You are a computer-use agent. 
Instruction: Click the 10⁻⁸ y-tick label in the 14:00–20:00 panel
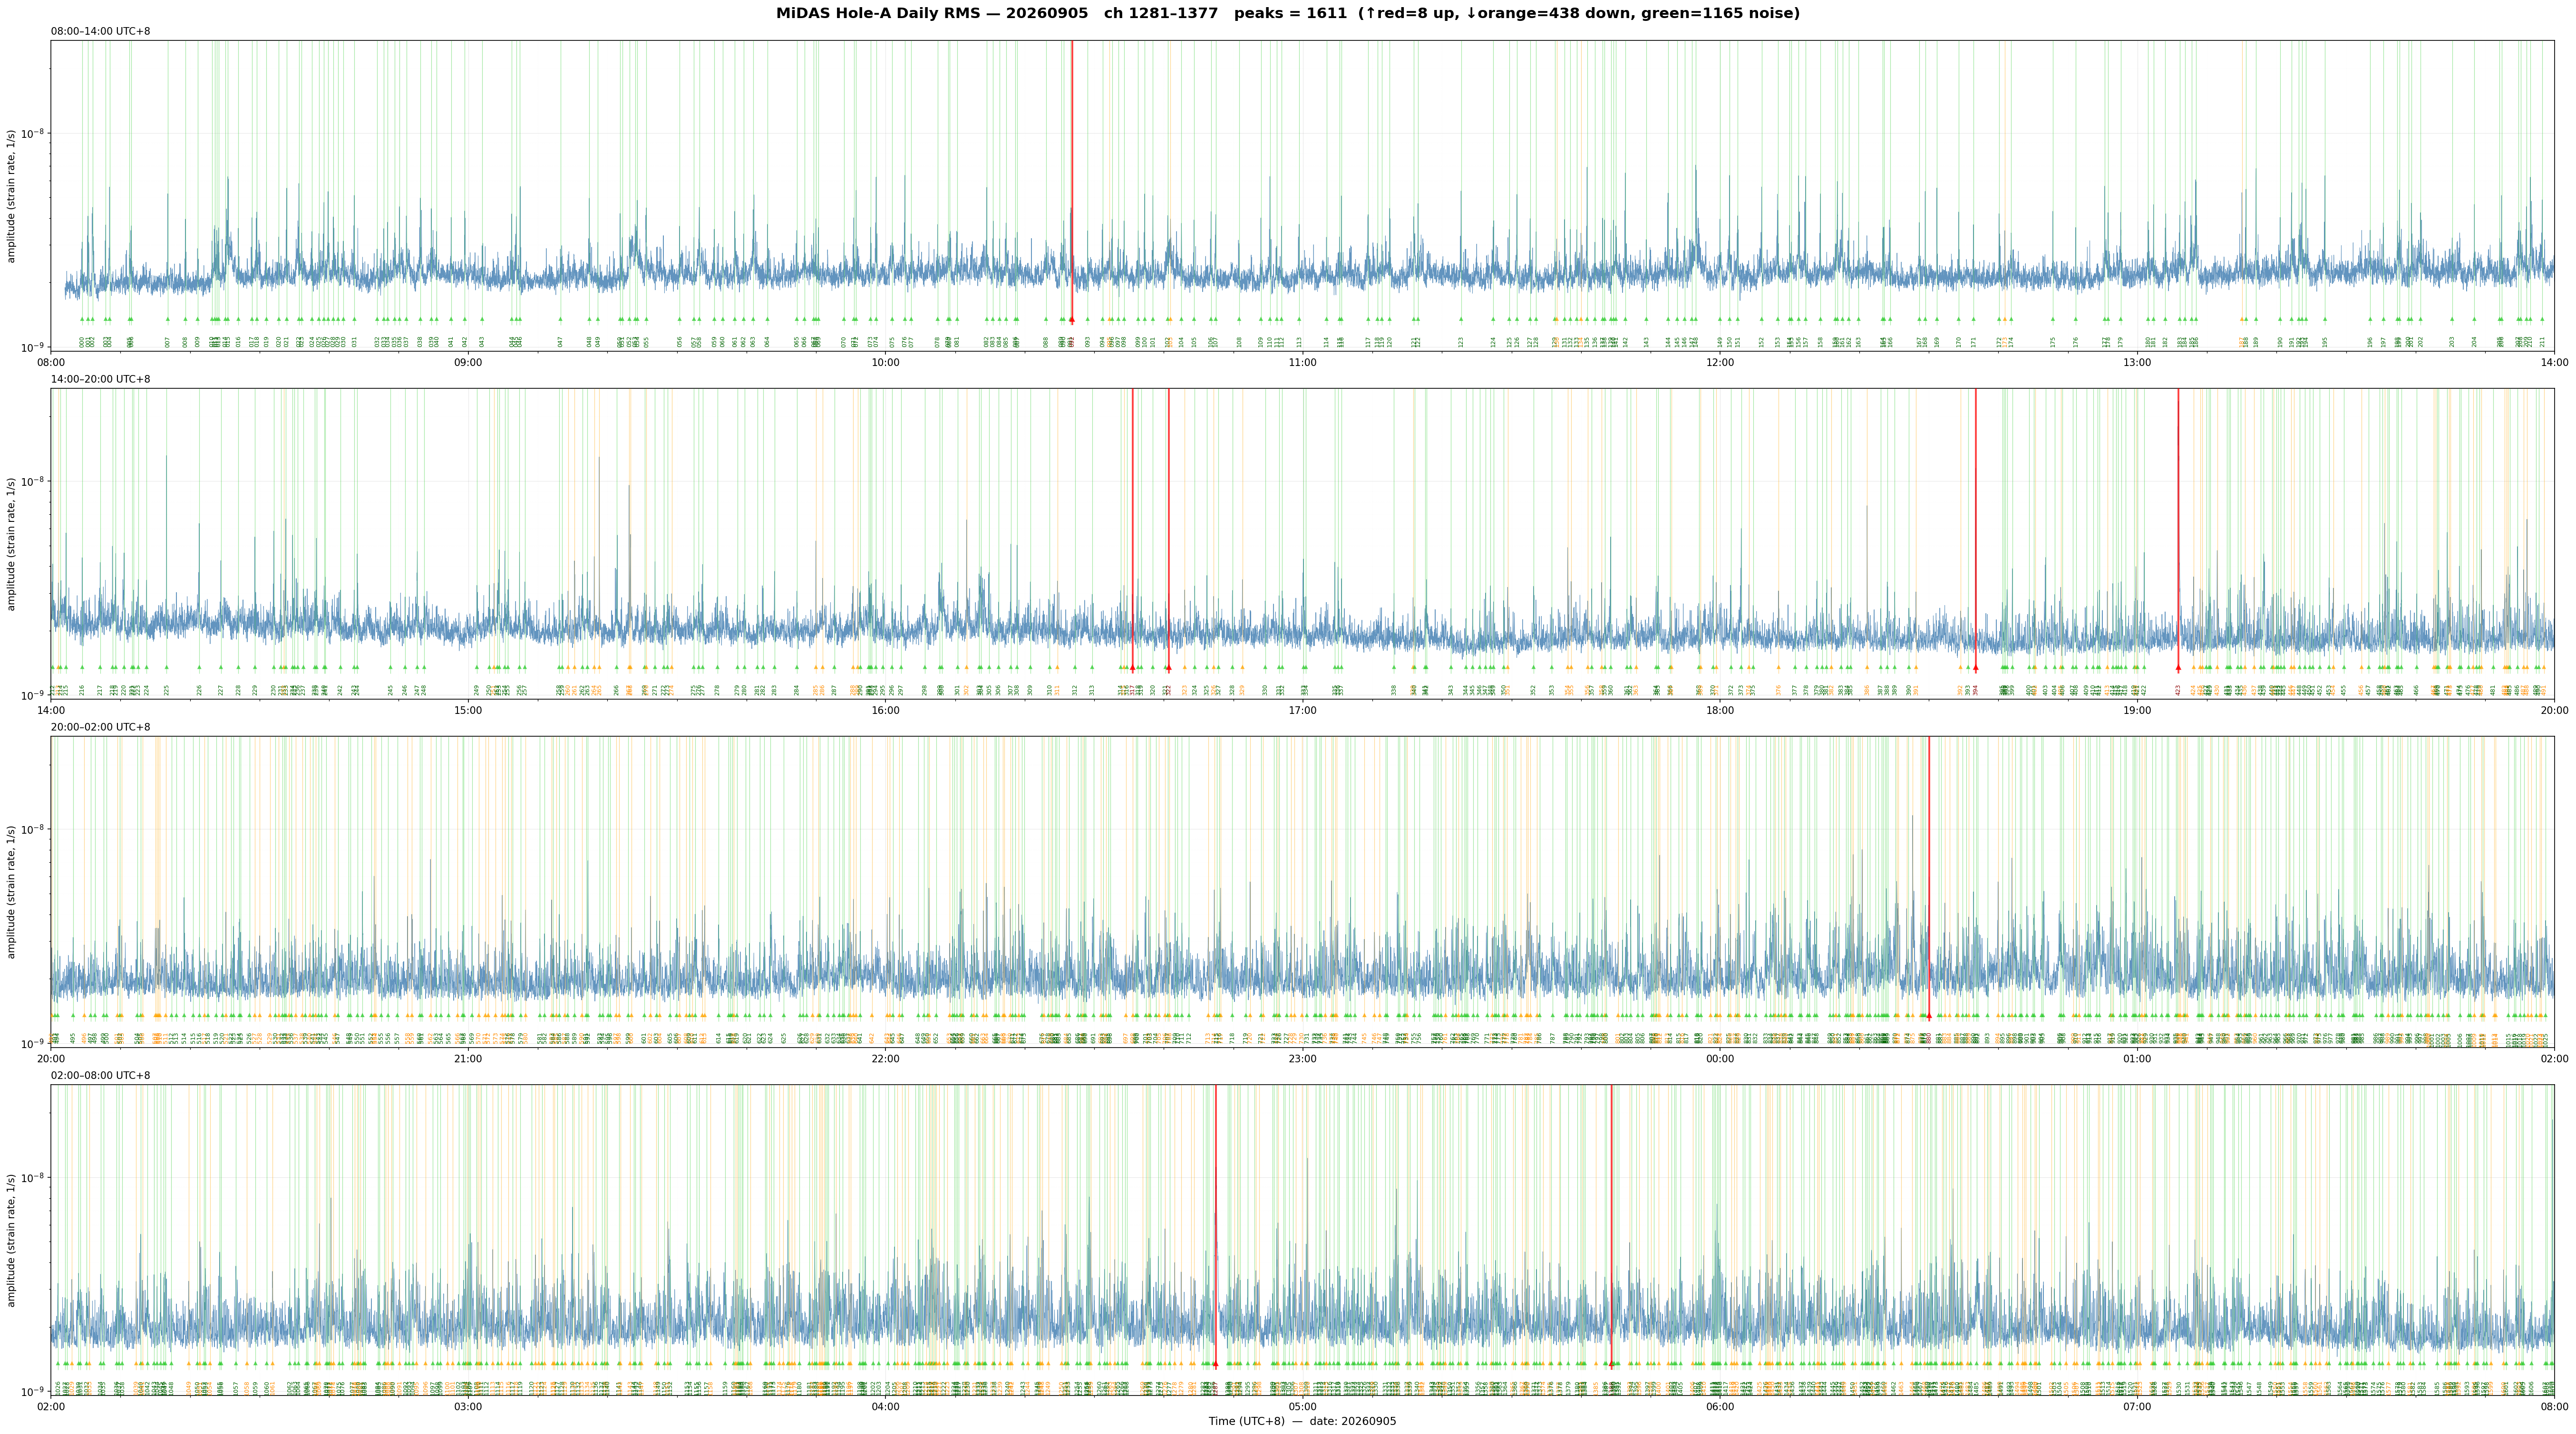(33, 481)
